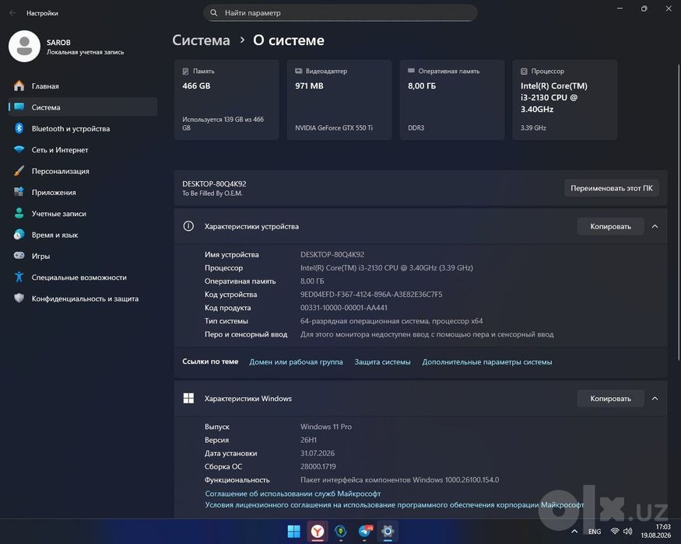Open Конфиденциальность и защита settings
Viewport: 681px width, 544px height.
click(82, 298)
